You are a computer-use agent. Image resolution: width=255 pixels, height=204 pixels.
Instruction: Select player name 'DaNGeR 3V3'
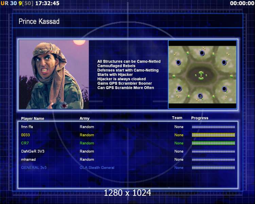[x=33, y=151]
